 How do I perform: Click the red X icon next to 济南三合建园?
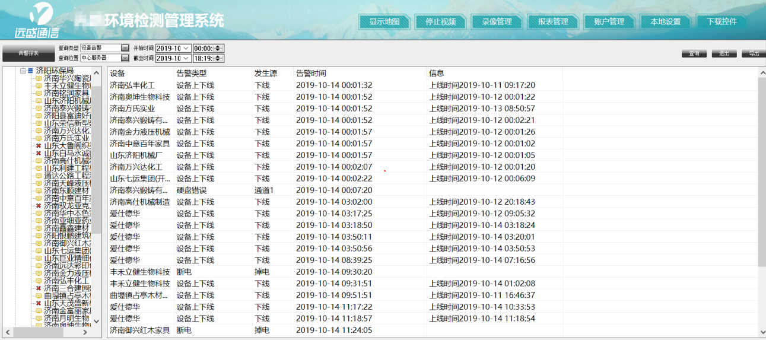tap(39, 288)
